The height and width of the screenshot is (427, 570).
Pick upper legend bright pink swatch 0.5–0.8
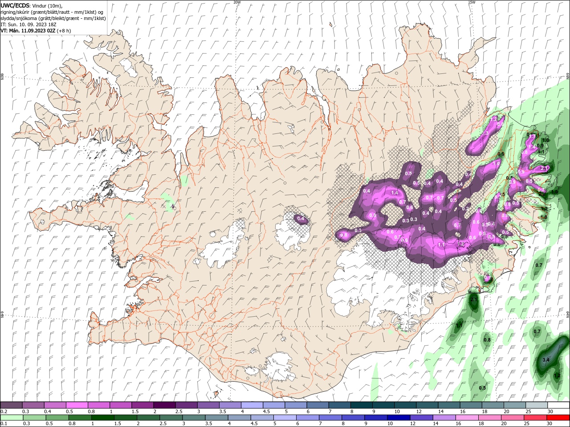(x=77, y=405)
